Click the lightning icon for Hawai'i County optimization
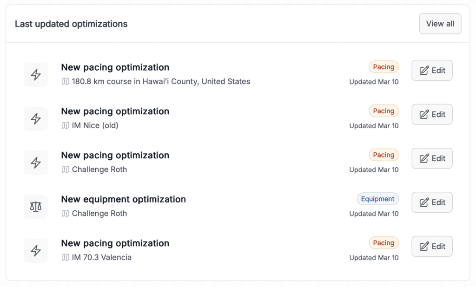 [36, 75]
